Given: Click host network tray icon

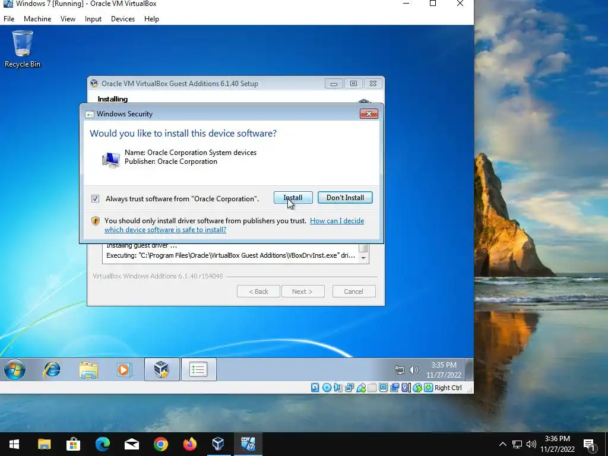Looking at the screenshot, I should click(517, 444).
